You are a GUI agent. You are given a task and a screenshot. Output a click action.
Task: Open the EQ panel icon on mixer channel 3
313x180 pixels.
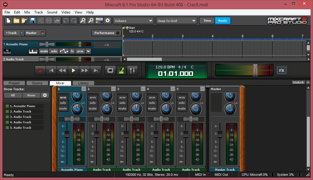(143, 89)
